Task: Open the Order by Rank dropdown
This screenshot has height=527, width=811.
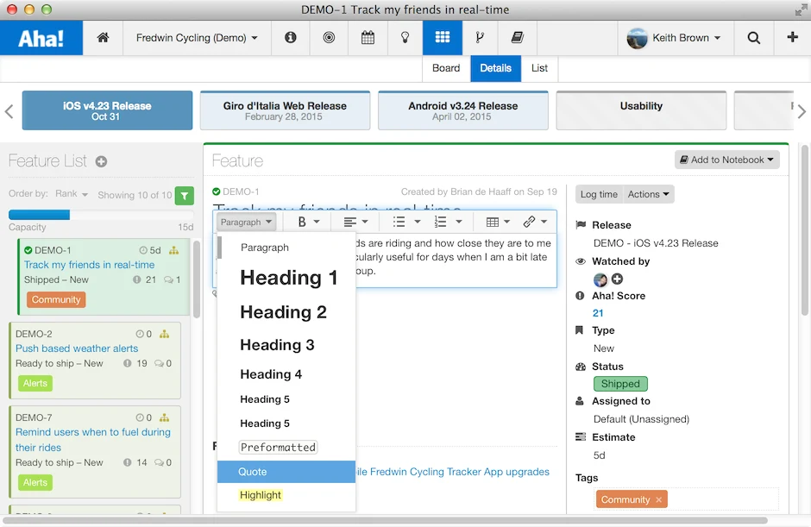Action: (x=72, y=194)
